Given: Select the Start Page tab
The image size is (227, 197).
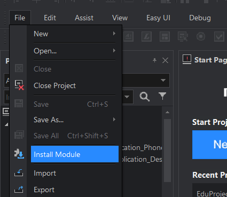Looking at the screenshot, I should coord(205,60).
